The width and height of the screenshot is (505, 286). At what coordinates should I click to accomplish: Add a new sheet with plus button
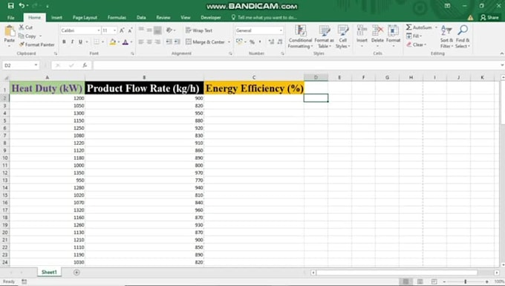click(76, 273)
